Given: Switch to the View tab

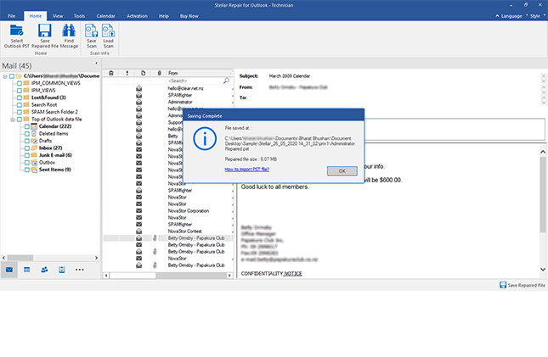Looking at the screenshot, I should [x=58, y=16].
